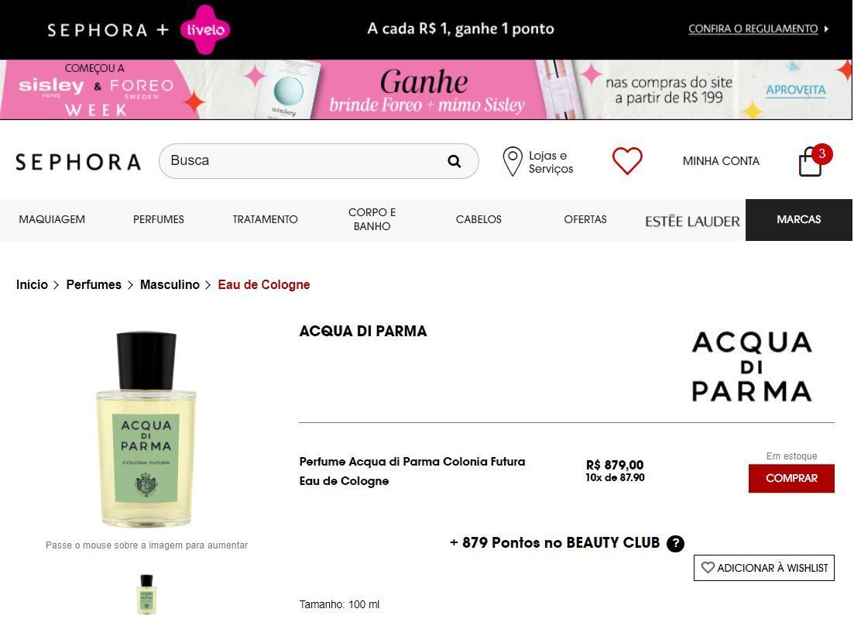Viewport: 854px width, 626px height.
Task: Open the Perfumes menu
Action: (159, 219)
